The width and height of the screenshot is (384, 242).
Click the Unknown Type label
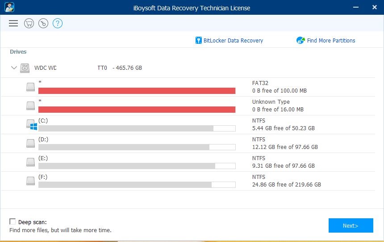pos(271,102)
